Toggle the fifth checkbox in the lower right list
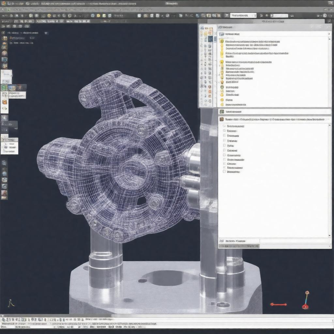Screen dimensions: 334x334 pyautogui.click(x=224, y=145)
